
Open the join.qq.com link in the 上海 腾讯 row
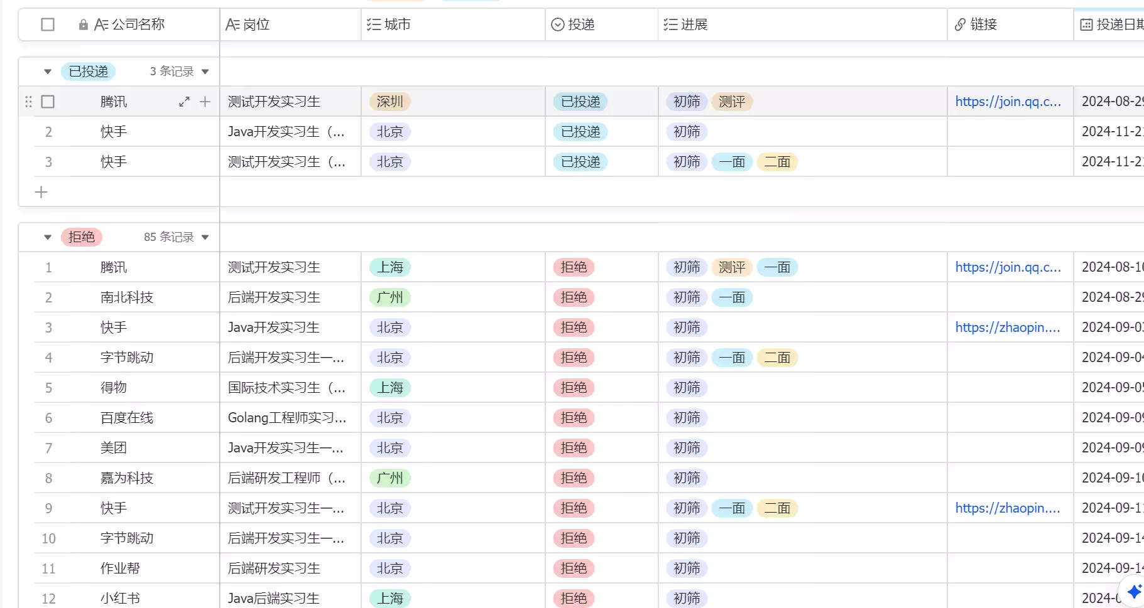coord(1008,267)
